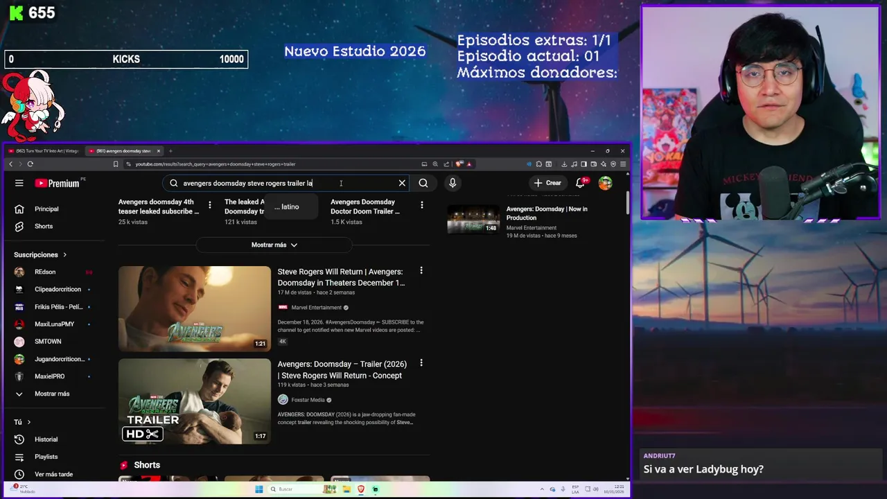Click the ESP LAA language indicator

(575, 489)
